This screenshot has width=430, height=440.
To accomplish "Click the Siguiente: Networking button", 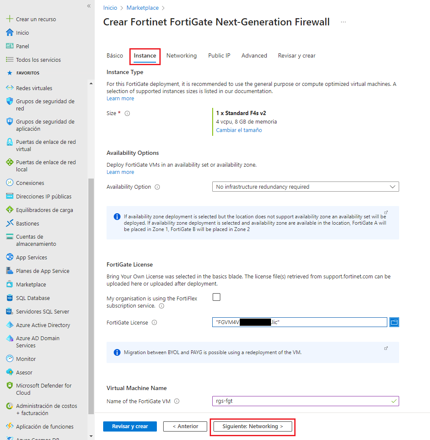I will 252,426.
